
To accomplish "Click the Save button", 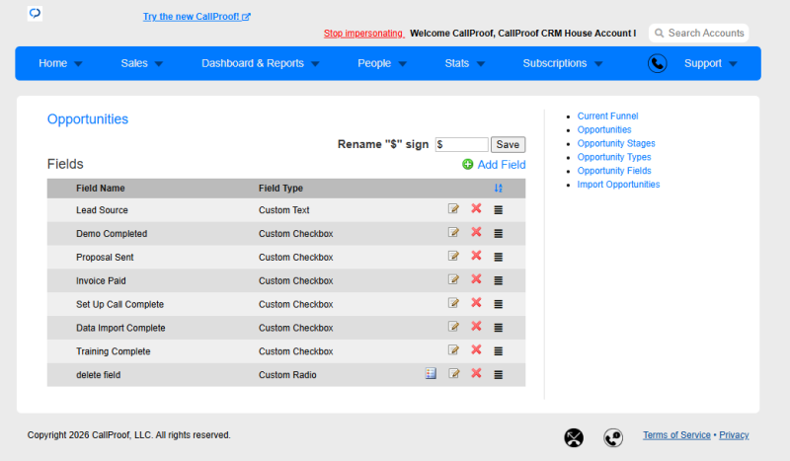I will (508, 144).
